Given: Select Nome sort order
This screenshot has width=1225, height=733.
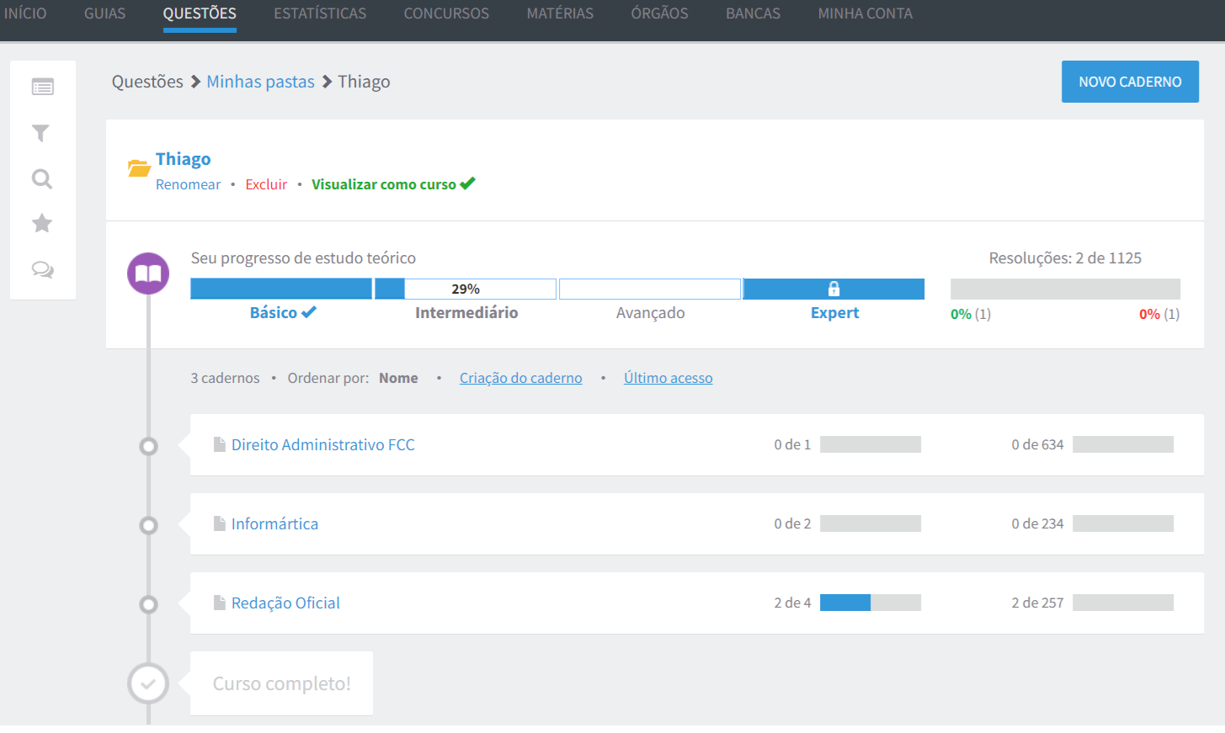Looking at the screenshot, I should (x=398, y=378).
